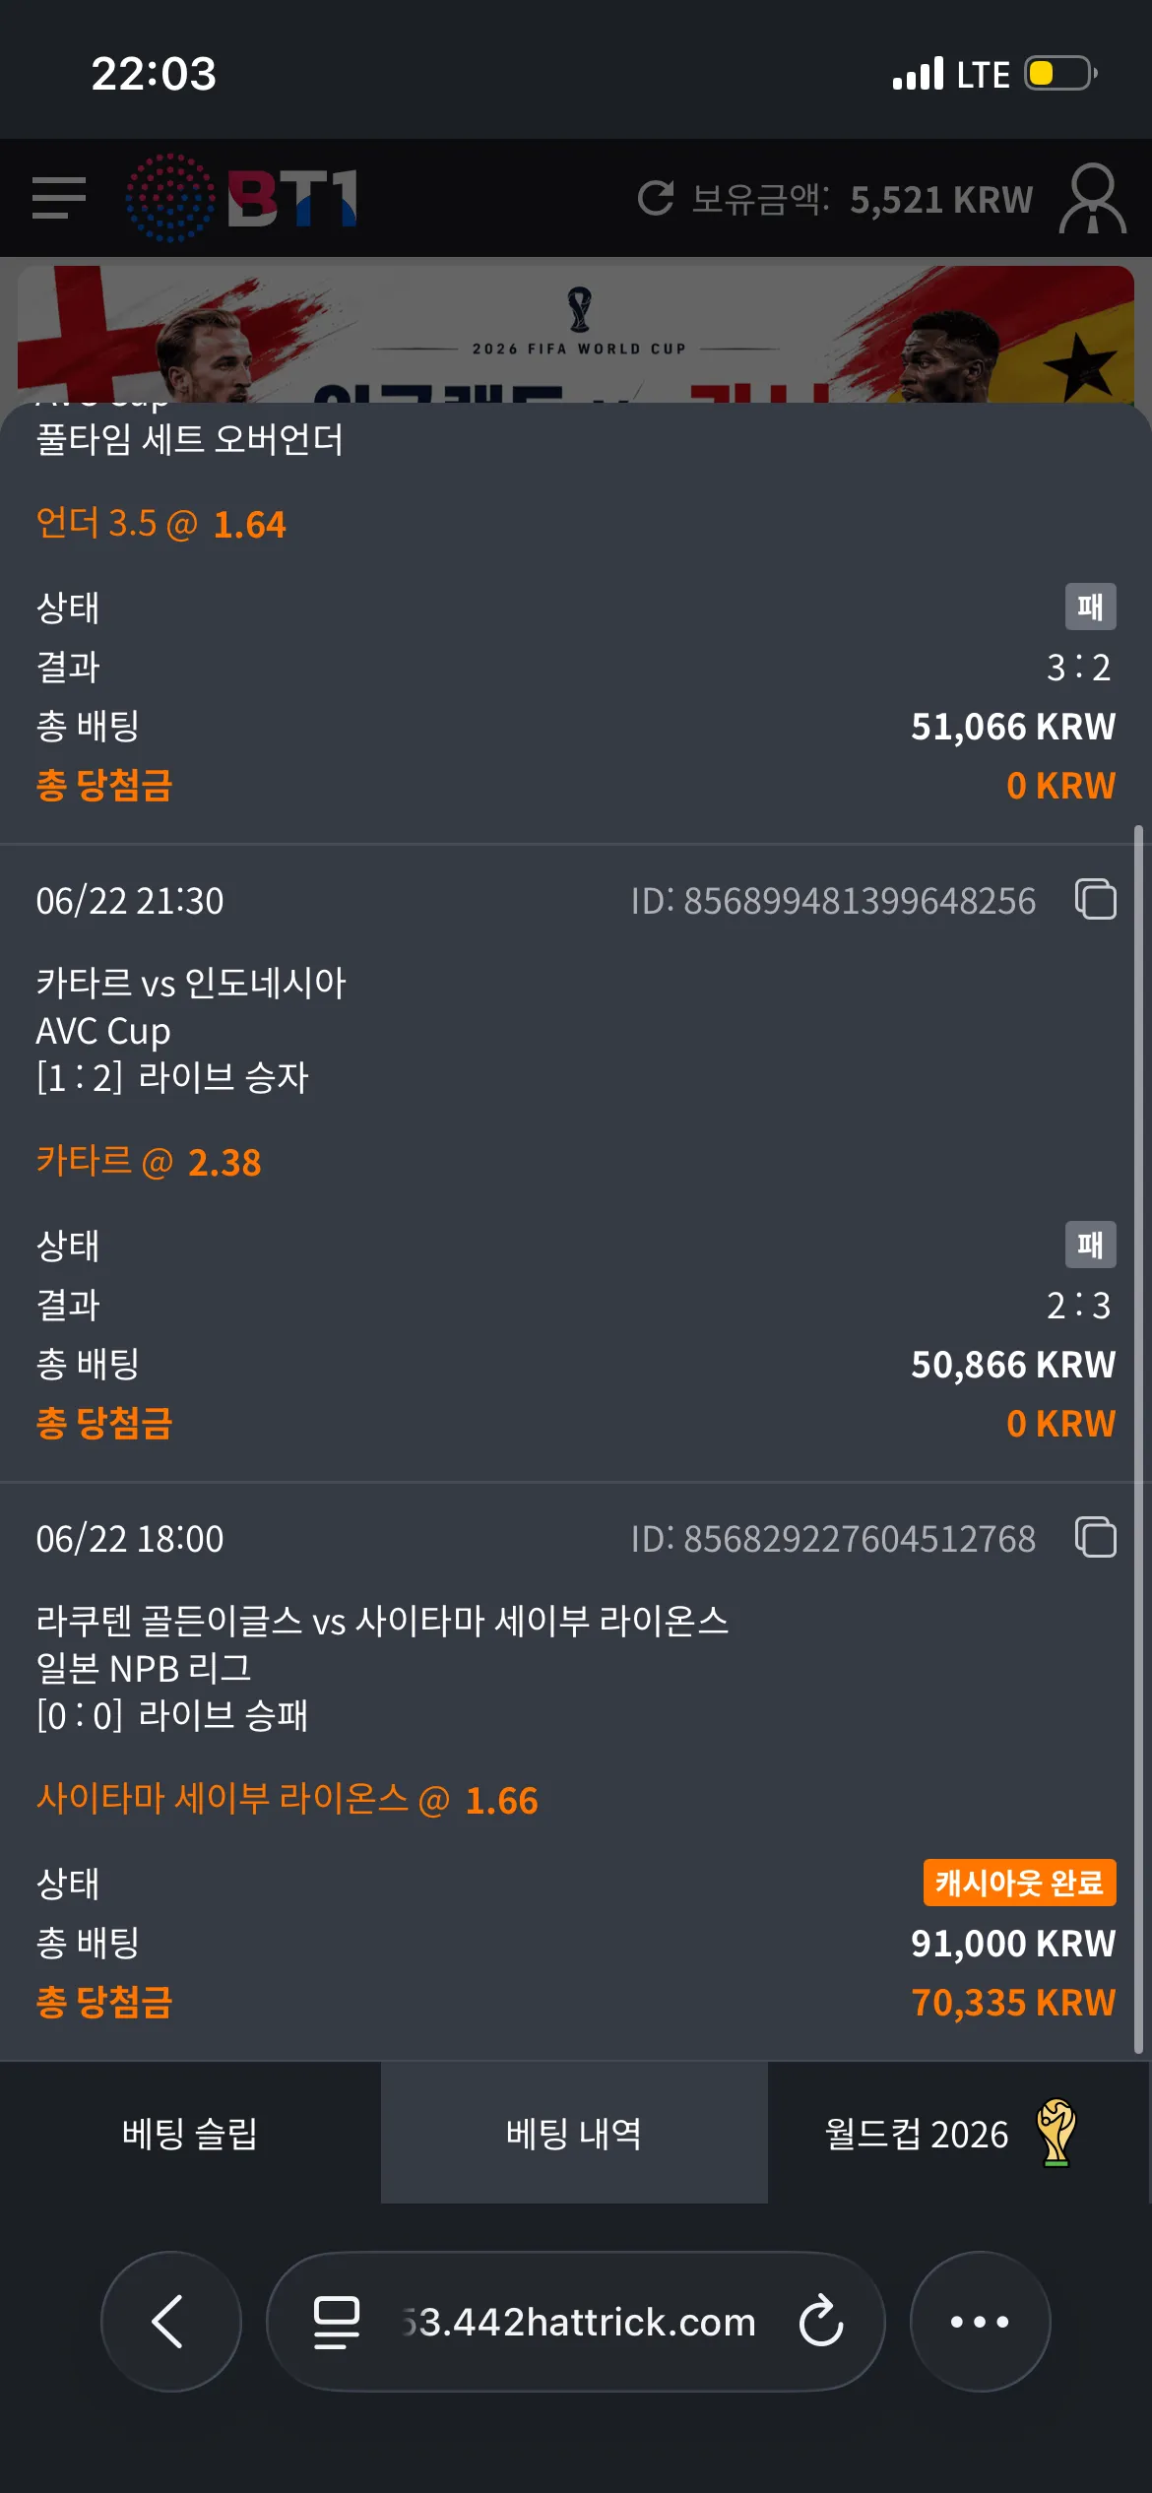Image resolution: width=1152 pixels, height=2493 pixels.
Task: Tap the 2026 FIFA World Cup banner
Action: (576, 335)
